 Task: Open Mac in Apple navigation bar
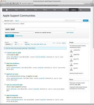(x=26, y=10)
